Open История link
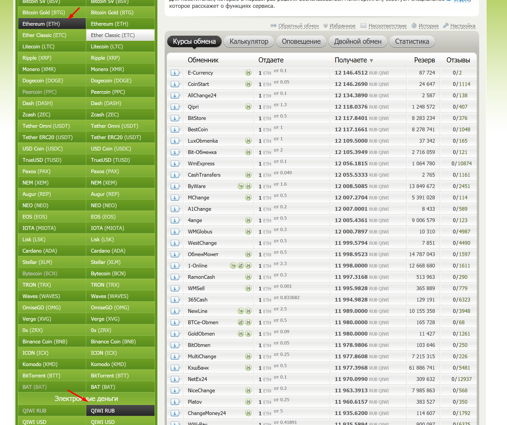Screen dimensions: 507x425 tap(429, 26)
